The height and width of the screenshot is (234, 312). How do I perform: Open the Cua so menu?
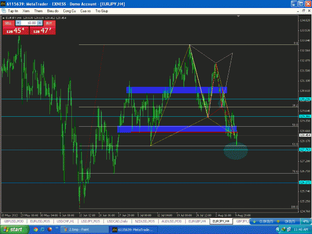tap(85, 11)
